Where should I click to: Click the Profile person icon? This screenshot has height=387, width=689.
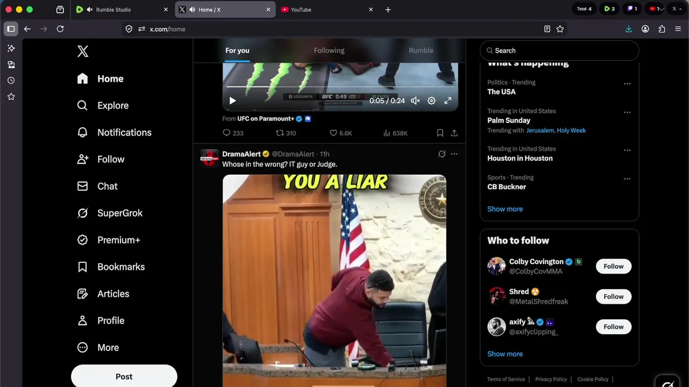82,320
